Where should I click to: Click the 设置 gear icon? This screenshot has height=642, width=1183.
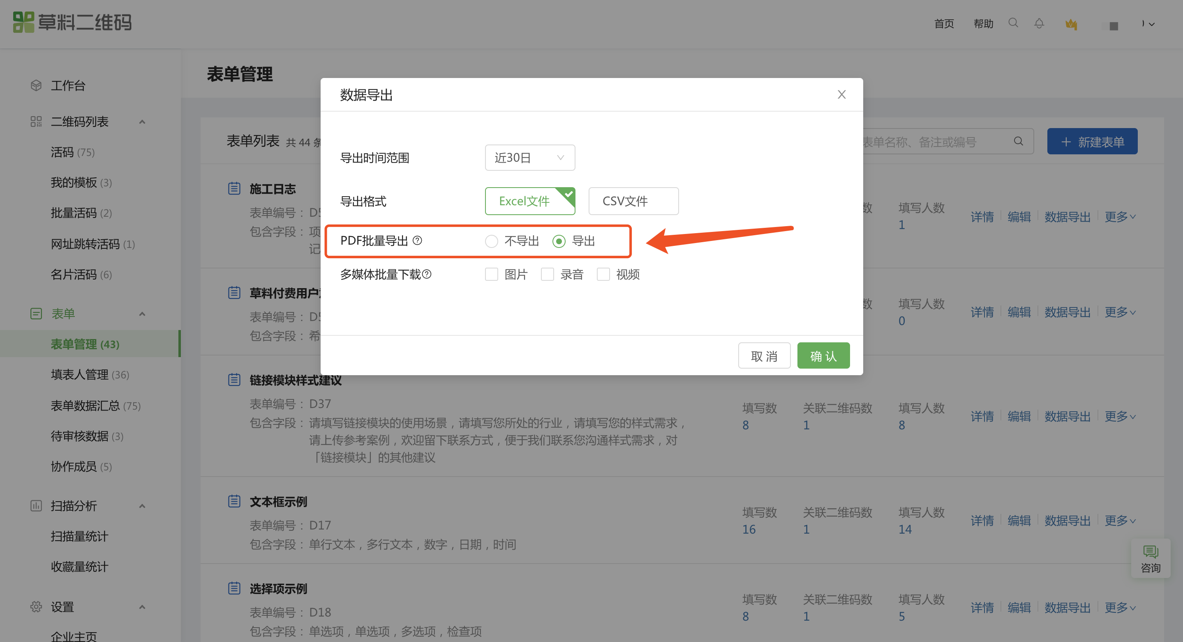click(36, 607)
